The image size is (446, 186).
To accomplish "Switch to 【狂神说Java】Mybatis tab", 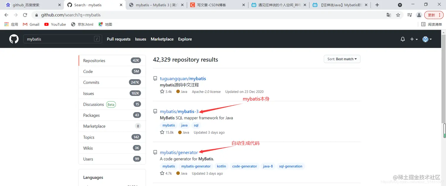I will click(x=340, y=5).
